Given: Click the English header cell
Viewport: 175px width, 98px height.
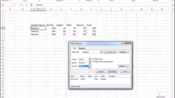Looking at the screenshot, I should tap(61, 25).
